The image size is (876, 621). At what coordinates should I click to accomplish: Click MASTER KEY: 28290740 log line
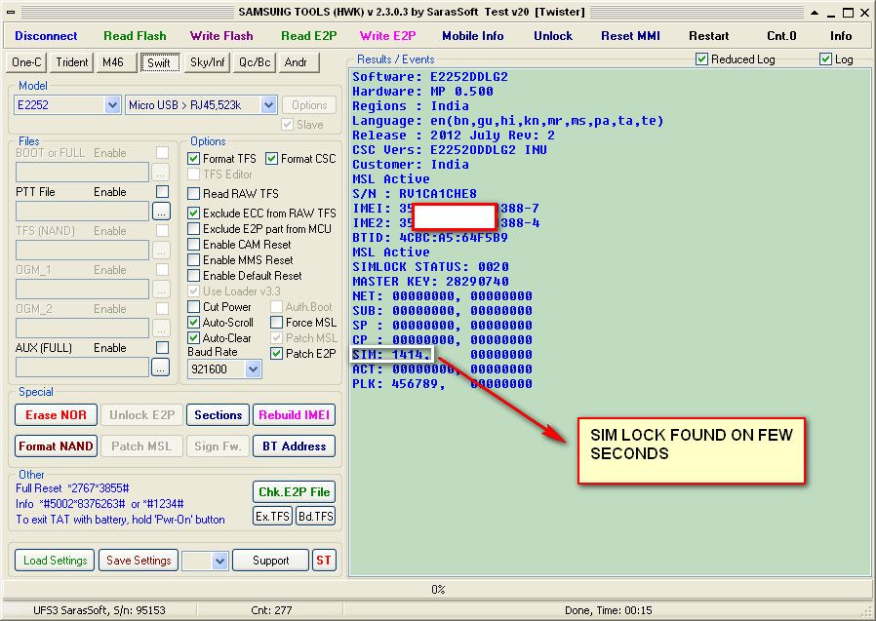pyautogui.click(x=431, y=282)
